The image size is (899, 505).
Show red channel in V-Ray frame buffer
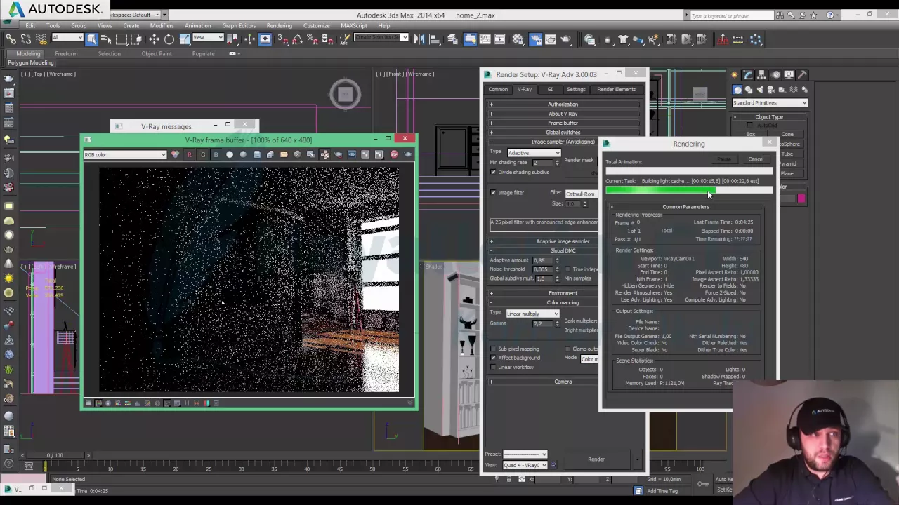point(189,154)
